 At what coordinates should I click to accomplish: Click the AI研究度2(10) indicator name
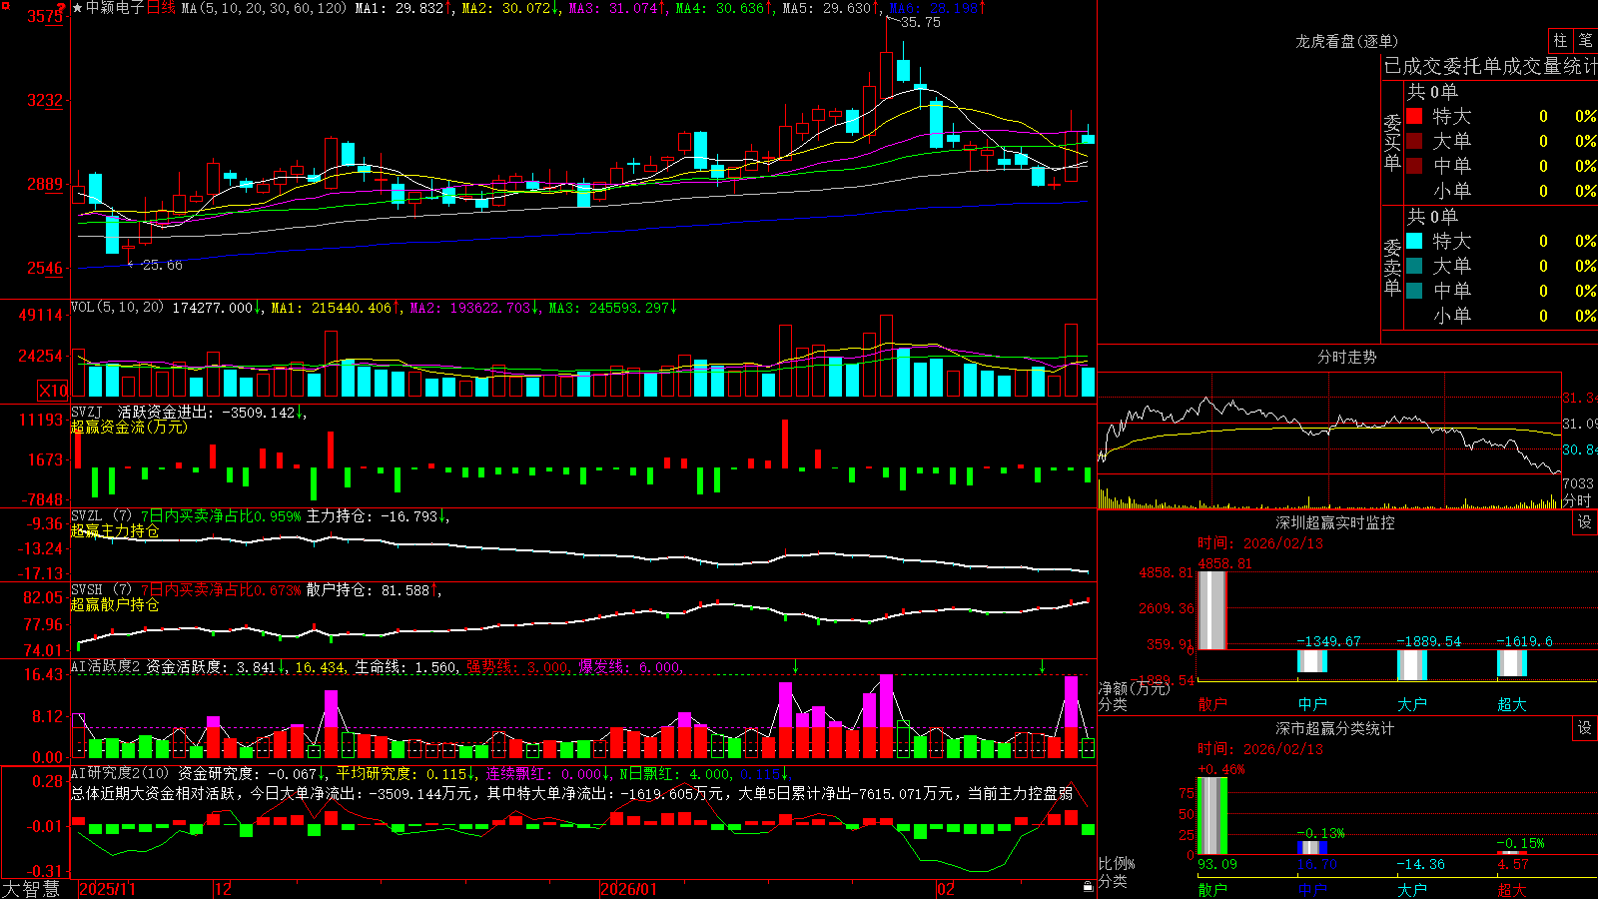[120, 773]
